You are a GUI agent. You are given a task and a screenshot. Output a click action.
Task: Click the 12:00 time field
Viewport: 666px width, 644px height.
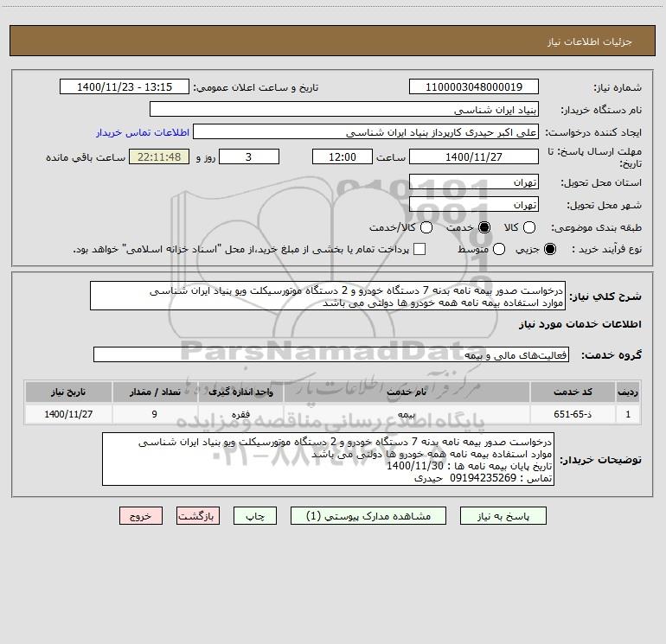pos(343,156)
